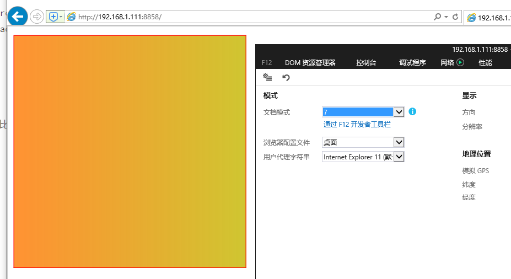This screenshot has width=511, height=279.
Task: Click the blue info icon beside 文档模式
Action: pyautogui.click(x=412, y=111)
